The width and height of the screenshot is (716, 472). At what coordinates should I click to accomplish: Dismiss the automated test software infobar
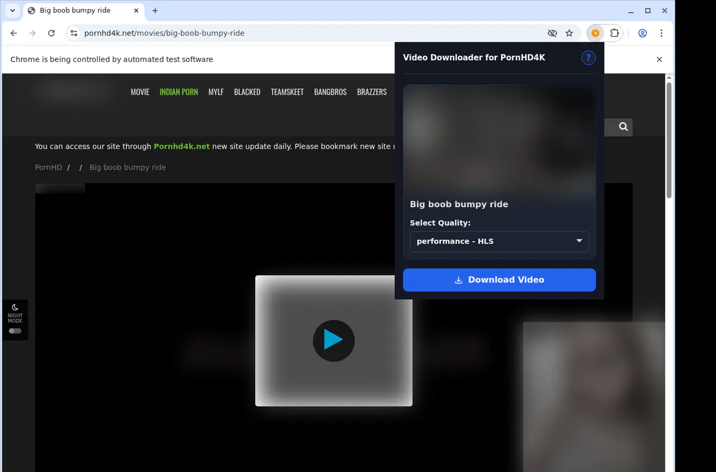[x=659, y=60]
